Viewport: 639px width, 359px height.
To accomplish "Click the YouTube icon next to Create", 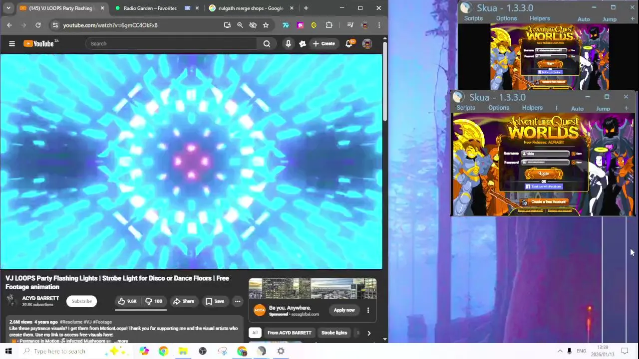I will point(303,43).
